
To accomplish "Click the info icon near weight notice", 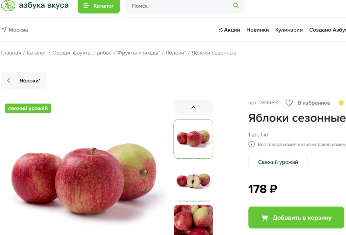I will [251, 145].
